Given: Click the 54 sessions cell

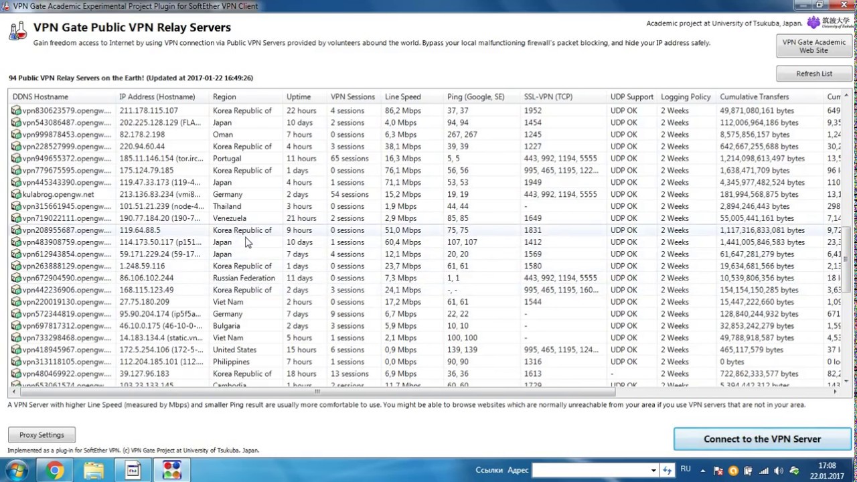Looking at the screenshot, I should coord(349,194).
